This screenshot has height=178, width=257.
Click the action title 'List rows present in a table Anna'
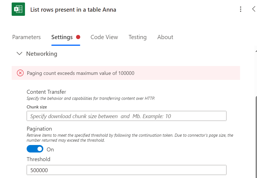click(73, 10)
